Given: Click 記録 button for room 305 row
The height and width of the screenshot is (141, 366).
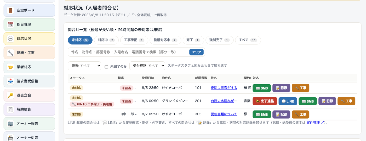Looking at the screenshot, I should [x=281, y=114].
